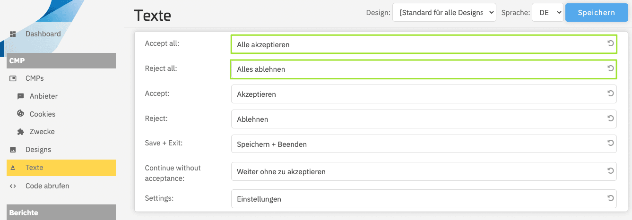Click the Zwecke puzzle piece icon

pyautogui.click(x=20, y=132)
